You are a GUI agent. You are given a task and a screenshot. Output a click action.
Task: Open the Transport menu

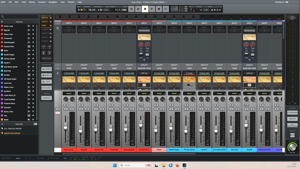[x=42, y=2]
